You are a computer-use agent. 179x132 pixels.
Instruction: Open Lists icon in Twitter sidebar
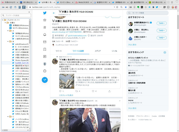tap(45, 56)
